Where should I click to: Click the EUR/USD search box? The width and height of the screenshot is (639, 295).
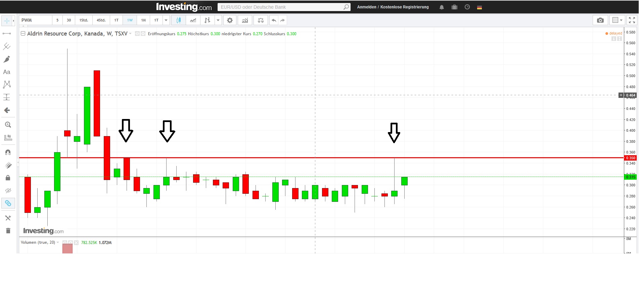280,7
